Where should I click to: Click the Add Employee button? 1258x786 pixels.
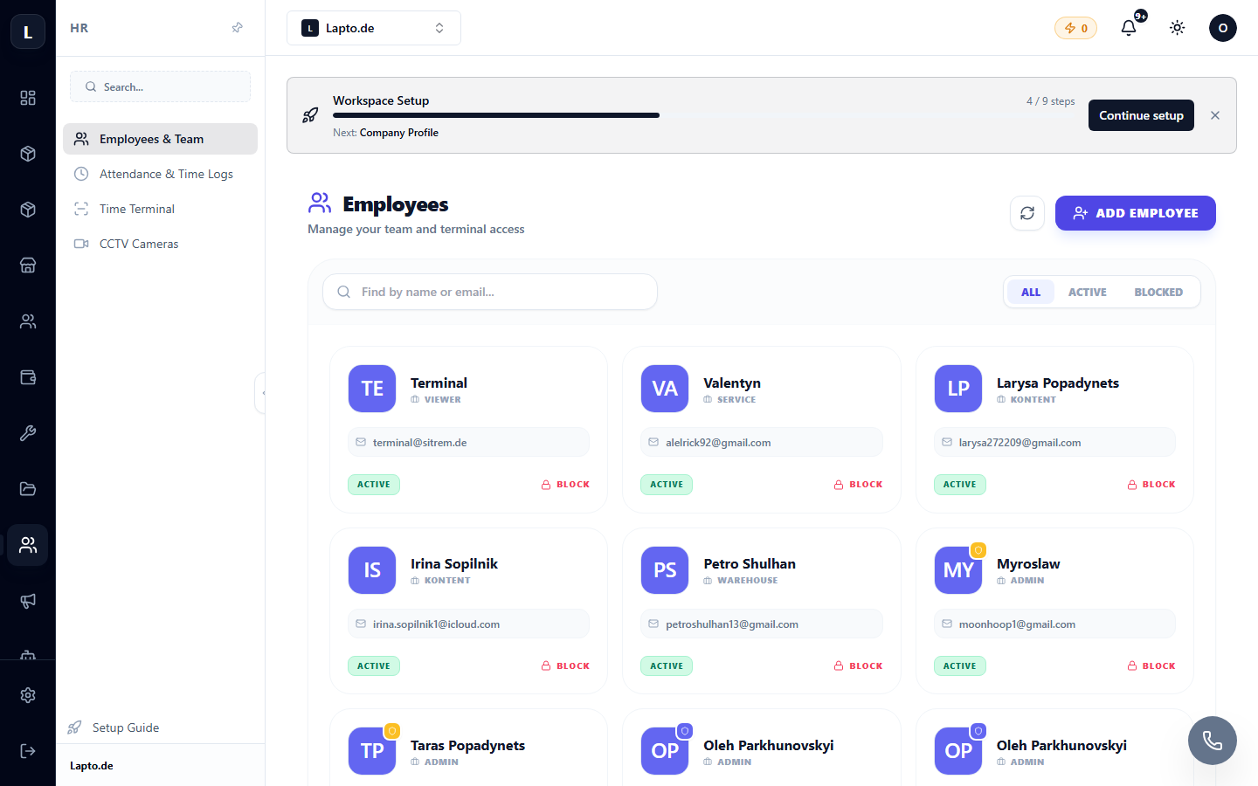(x=1136, y=213)
